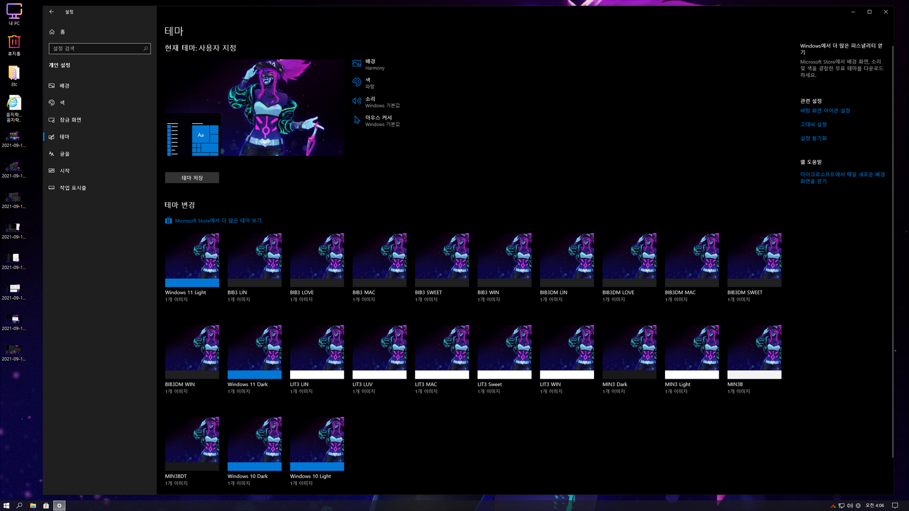Apply the BIB3DM SWEET theme
Image resolution: width=909 pixels, height=511 pixels.
[754, 268]
